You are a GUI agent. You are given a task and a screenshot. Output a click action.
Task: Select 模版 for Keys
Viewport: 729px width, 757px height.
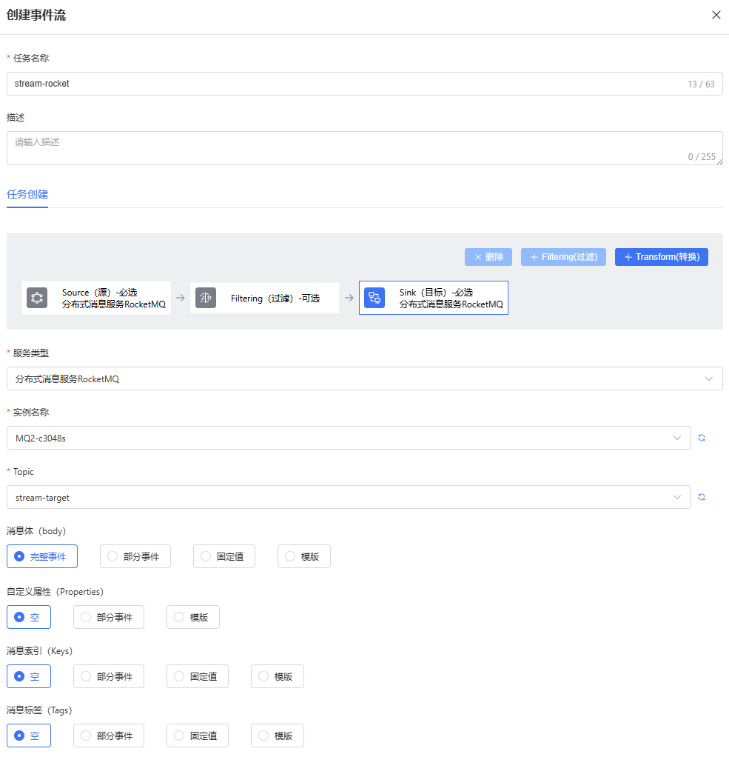(x=278, y=676)
